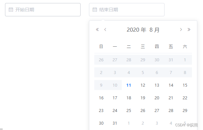This screenshot has height=130, width=203.
Task: Click the calendar icon in end date field
Action: click(x=95, y=10)
